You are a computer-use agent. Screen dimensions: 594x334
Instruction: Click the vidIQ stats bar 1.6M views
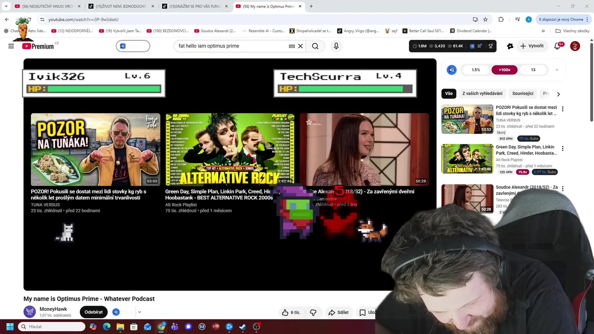(419, 46)
